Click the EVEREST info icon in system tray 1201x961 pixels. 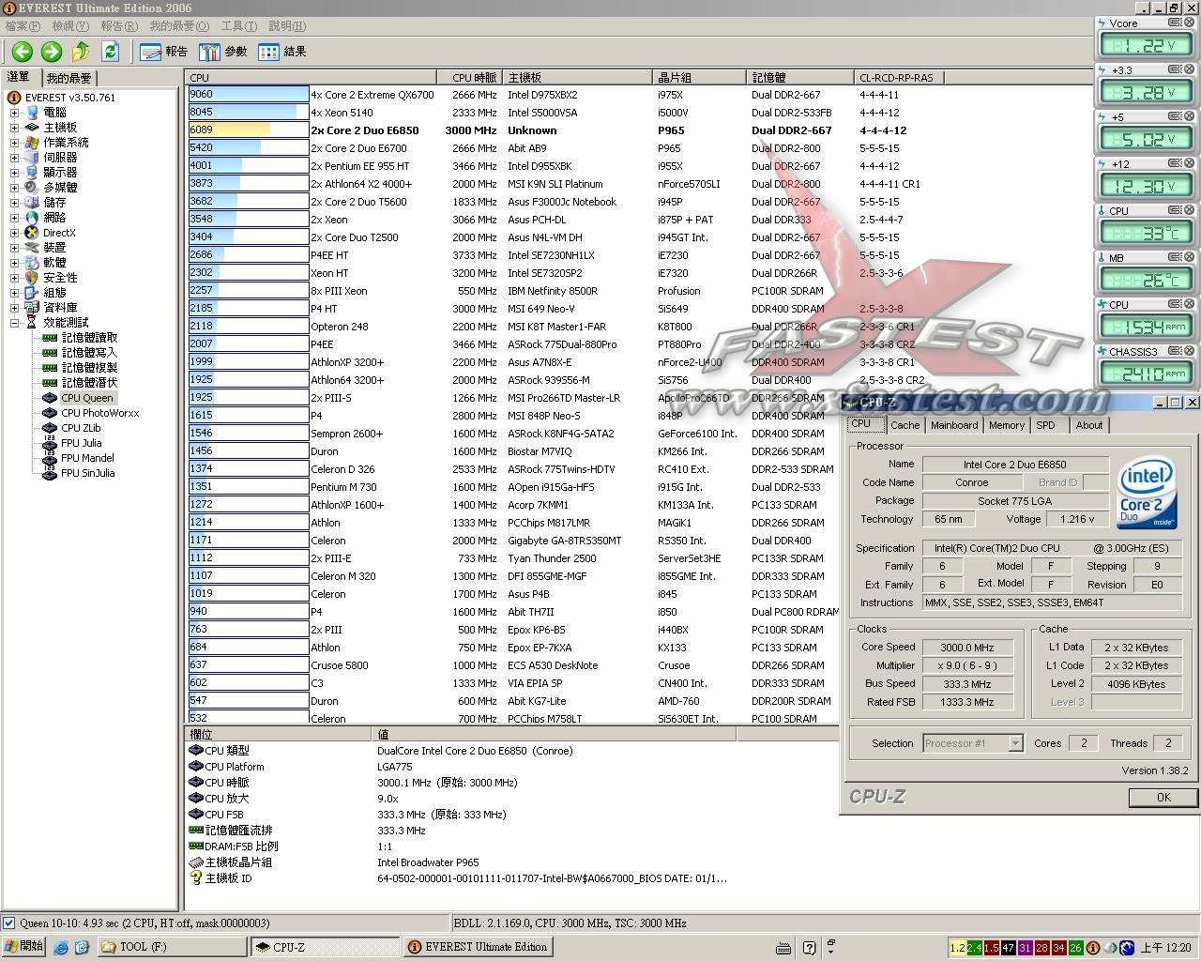(x=1092, y=948)
